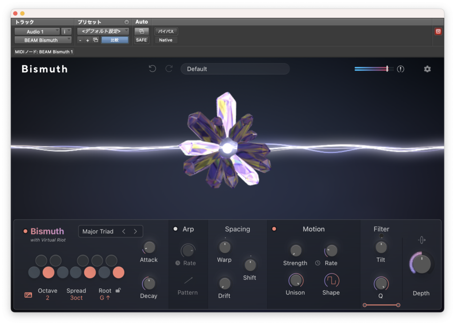455x325 pixels.
Task: Click the Filter Q knob
Action: [x=381, y=284]
